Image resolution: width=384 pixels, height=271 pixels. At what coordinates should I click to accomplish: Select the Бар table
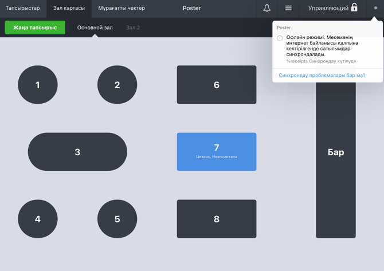tap(336, 159)
